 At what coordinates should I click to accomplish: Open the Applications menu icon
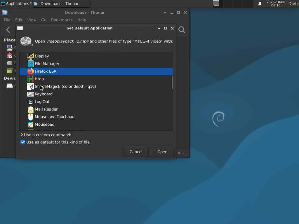click(3, 3)
